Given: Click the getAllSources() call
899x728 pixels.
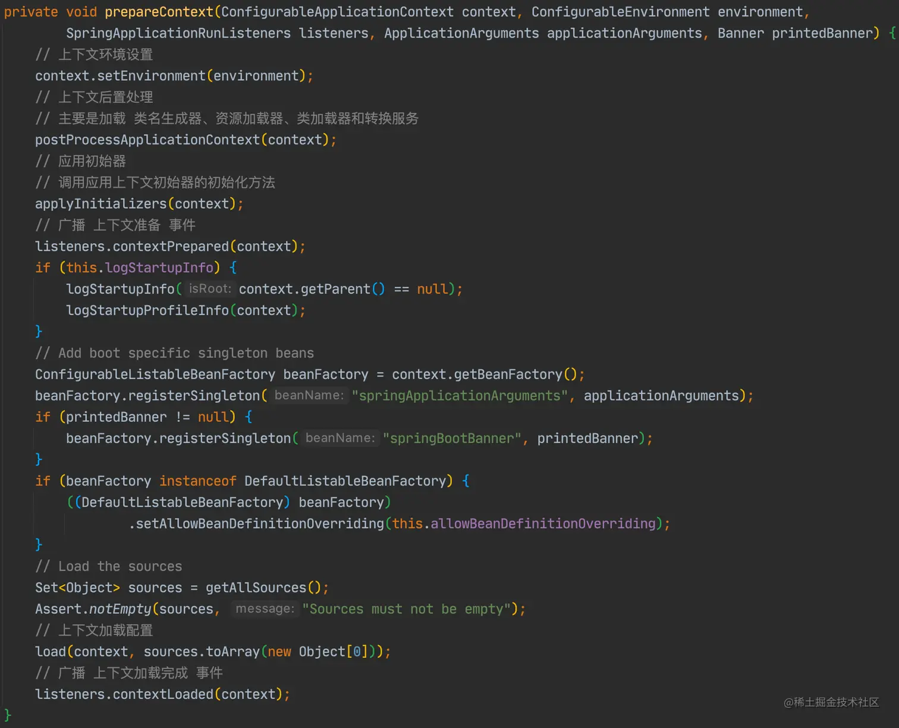Looking at the screenshot, I should coord(263,588).
